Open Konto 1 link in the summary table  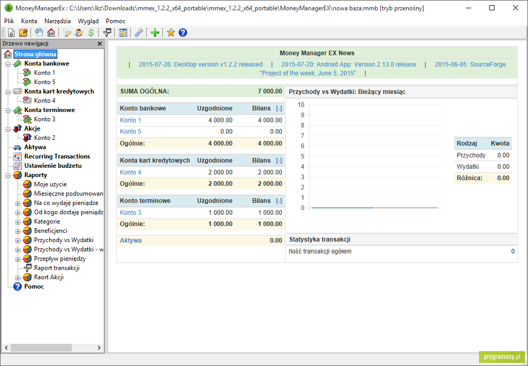[130, 120]
